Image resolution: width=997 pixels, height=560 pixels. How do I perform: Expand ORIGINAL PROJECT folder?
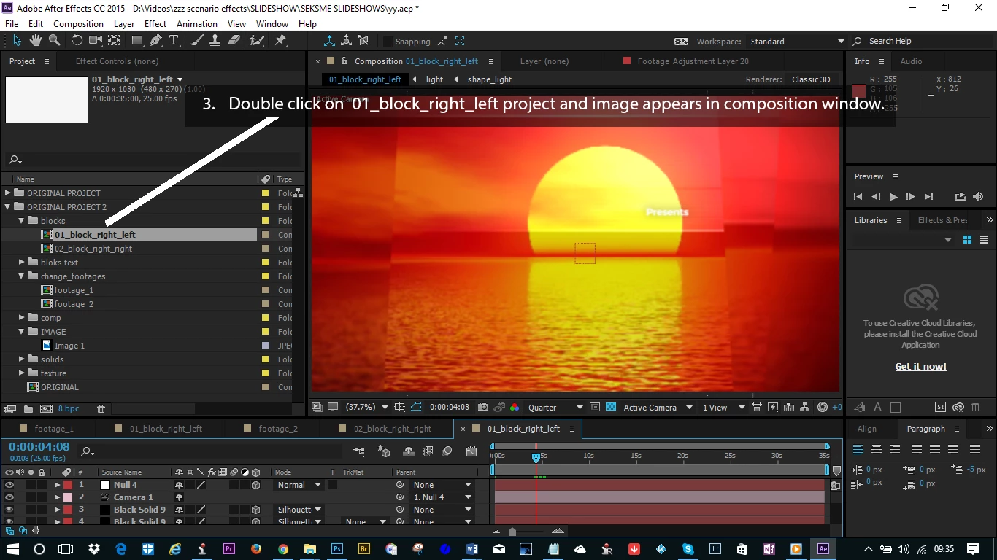[x=8, y=193]
